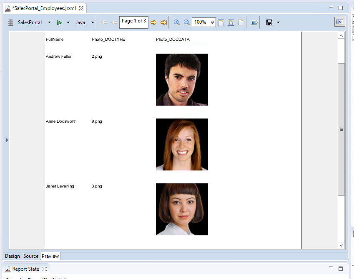Click the vertical scrollbar thumb in the preview
Viewport: 354px width, 279px height.
point(341,129)
